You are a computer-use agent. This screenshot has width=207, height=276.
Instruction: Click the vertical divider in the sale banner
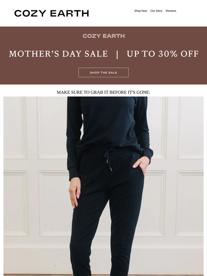tap(117, 54)
